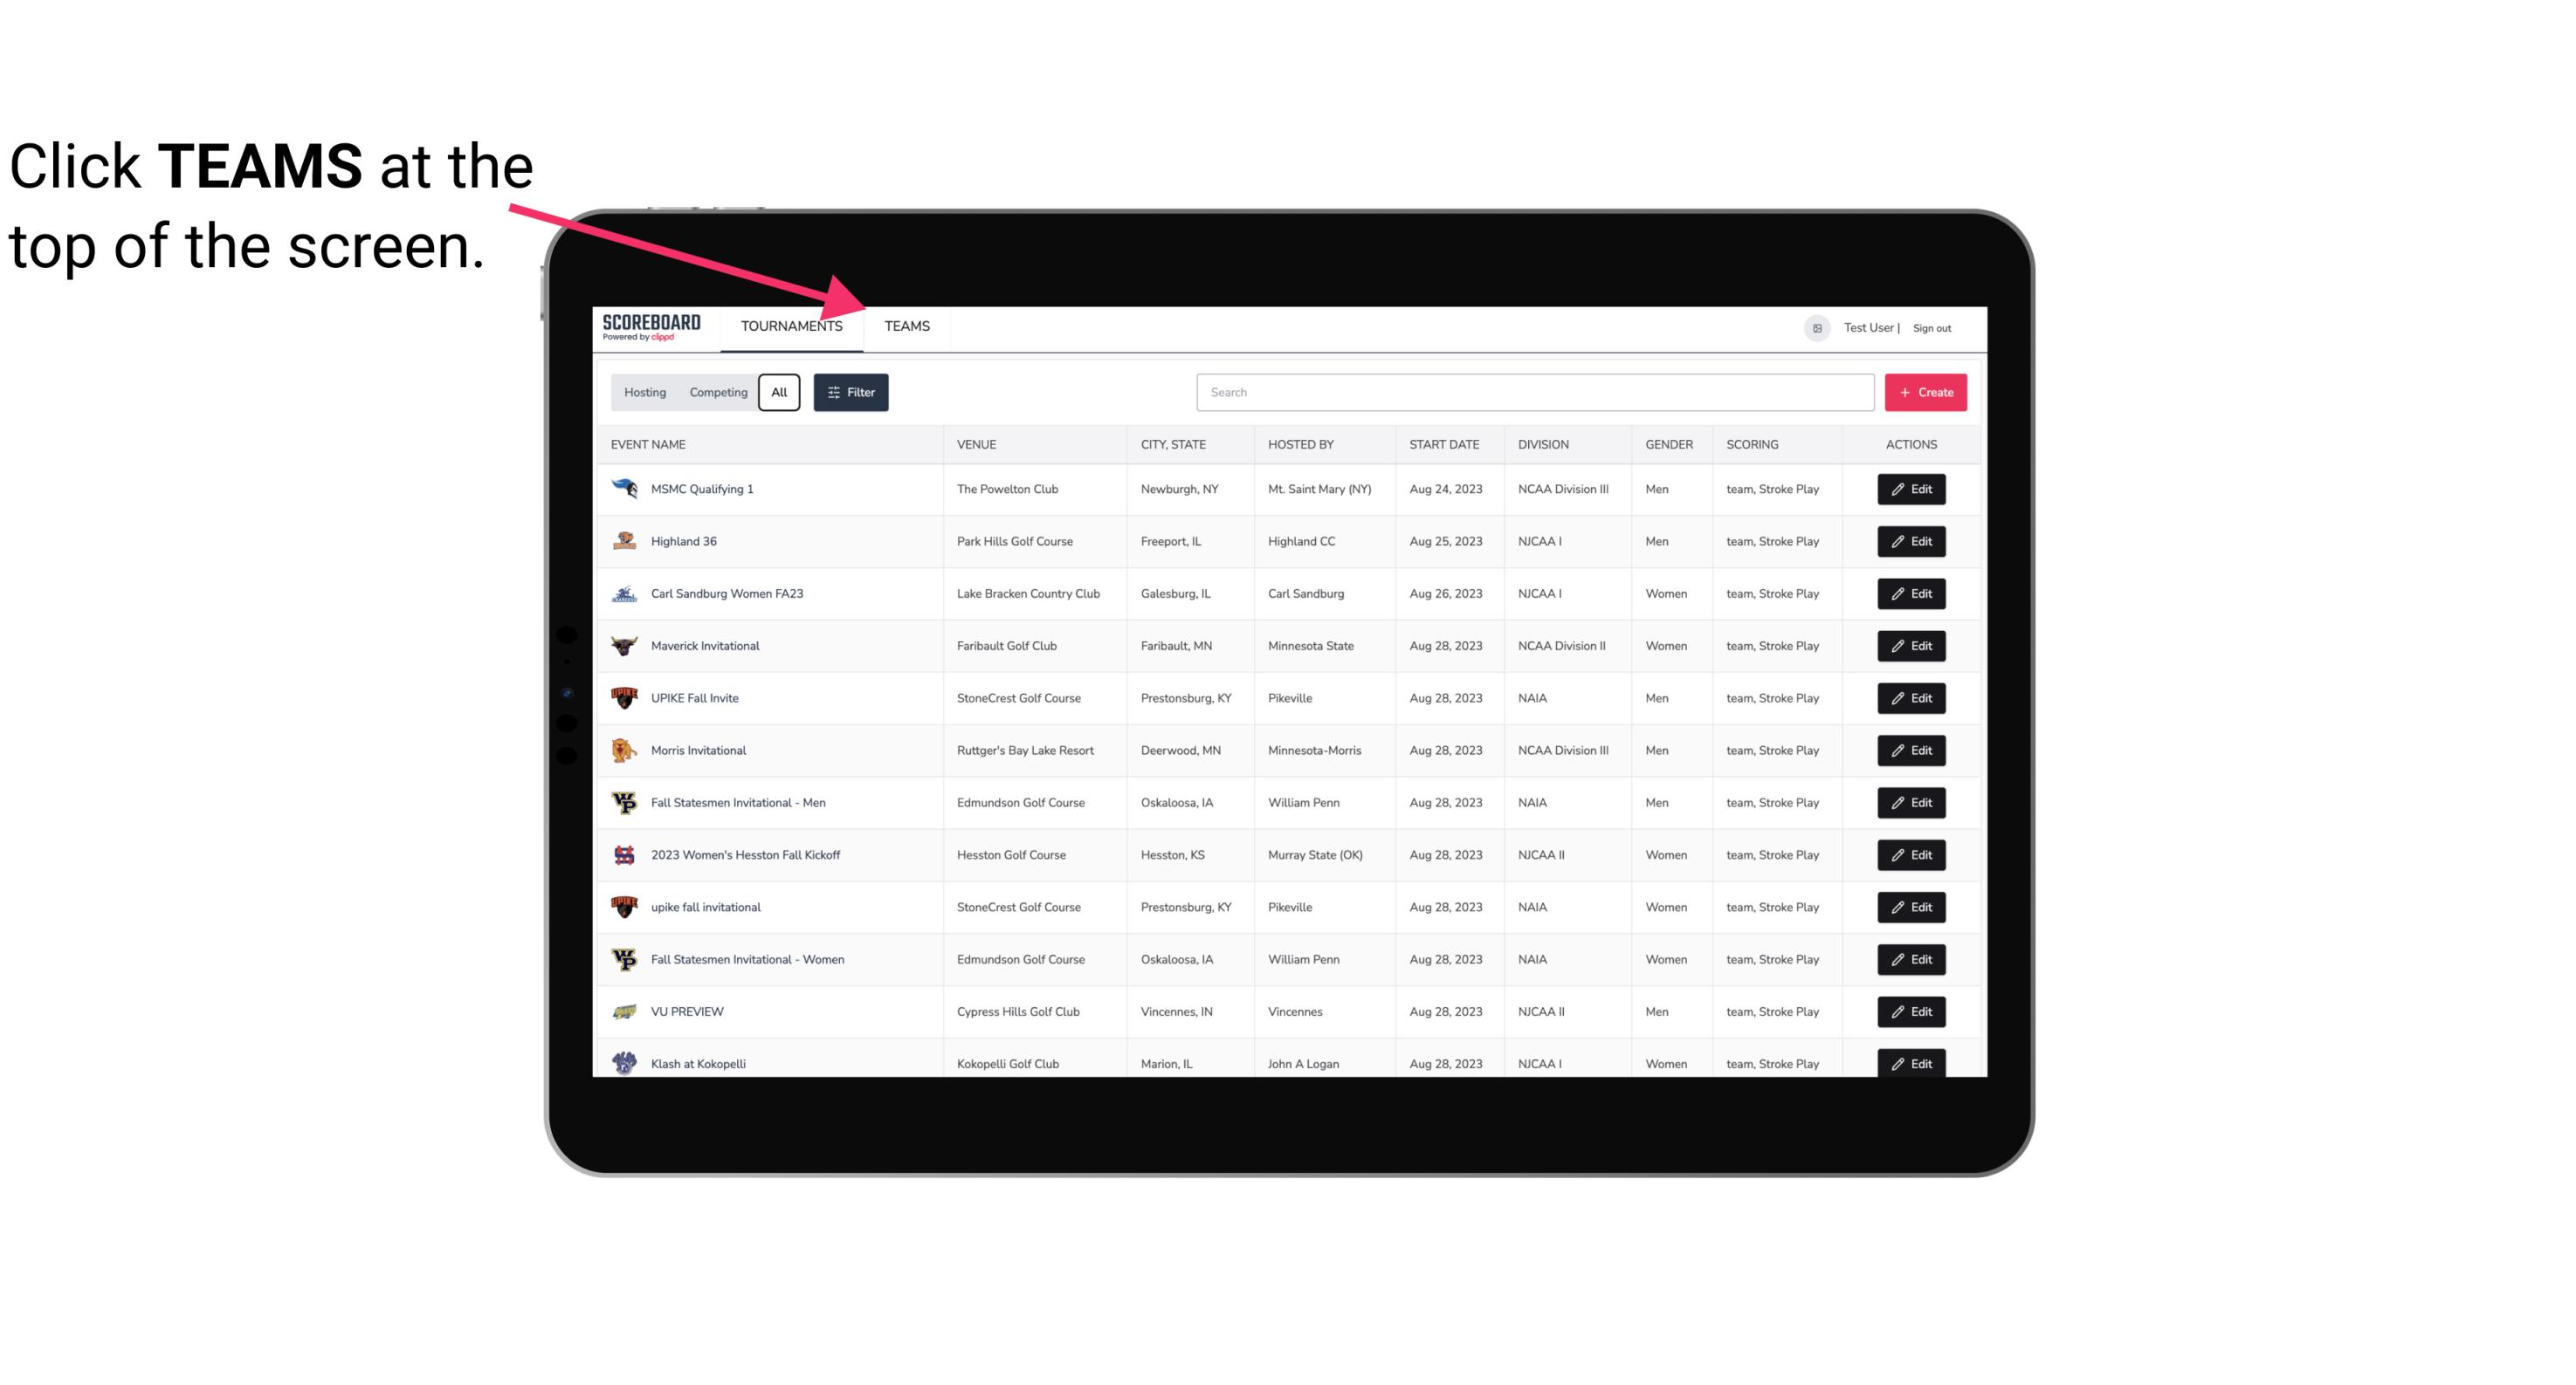Click the TOURNAMENTS navigation tab

[x=790, y=326]
